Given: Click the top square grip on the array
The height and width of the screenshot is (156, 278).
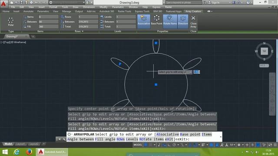Looking at the screenshot, I should click(156, 43).
